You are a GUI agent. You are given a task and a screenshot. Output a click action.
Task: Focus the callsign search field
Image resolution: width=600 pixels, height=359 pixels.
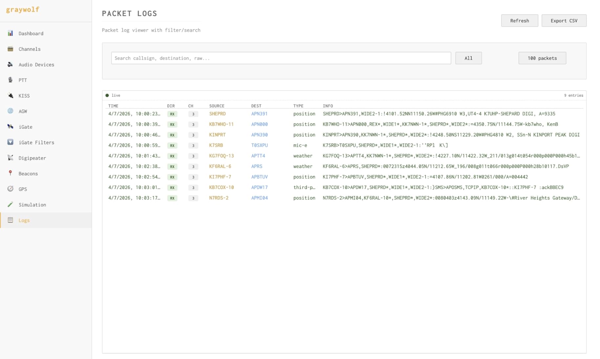tap(281, 58)
